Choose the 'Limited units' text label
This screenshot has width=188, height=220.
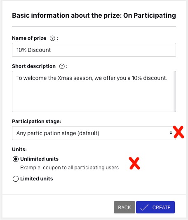pos(37,179)
